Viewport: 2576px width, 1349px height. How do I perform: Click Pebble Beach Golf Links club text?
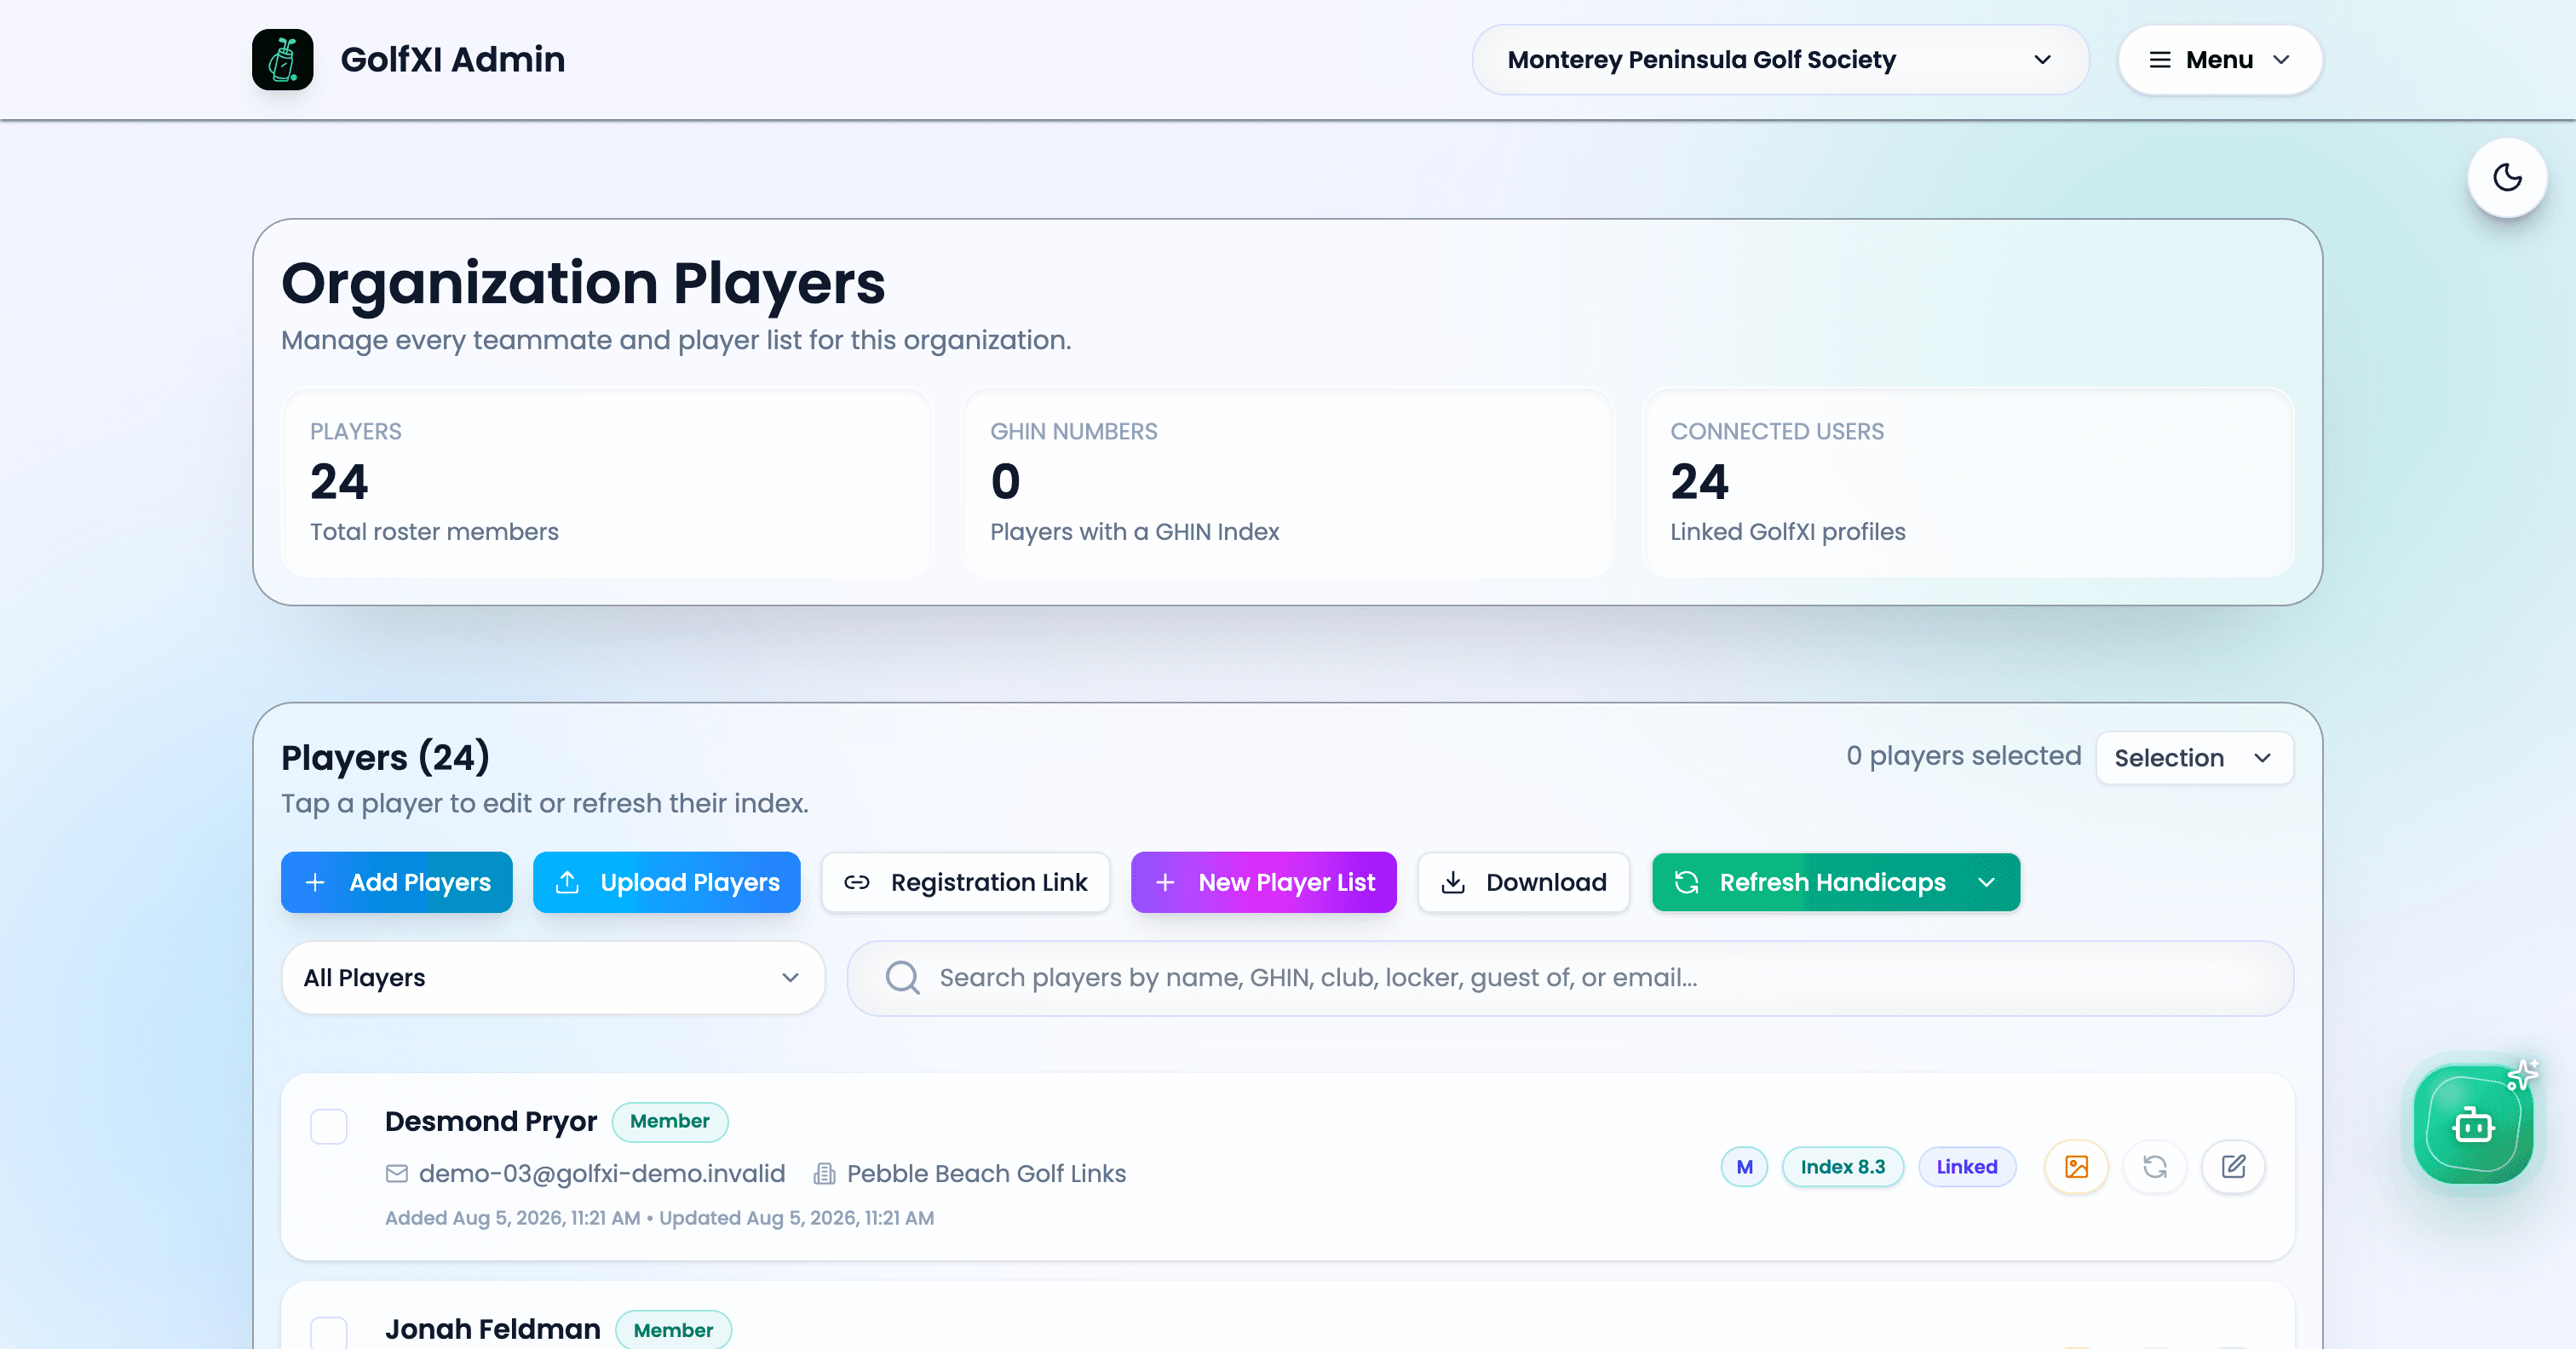pos(986,1173)
